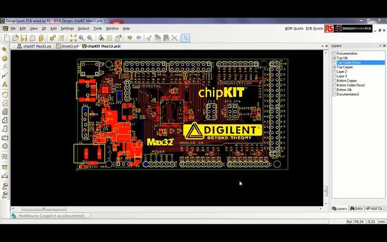
Task: Redo the last undone action
Action: tap(139, 38)
